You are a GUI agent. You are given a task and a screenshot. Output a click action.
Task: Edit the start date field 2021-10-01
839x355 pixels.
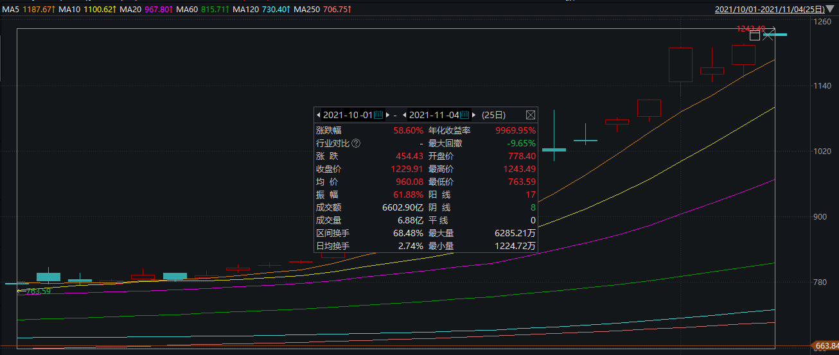coord(347,115)
